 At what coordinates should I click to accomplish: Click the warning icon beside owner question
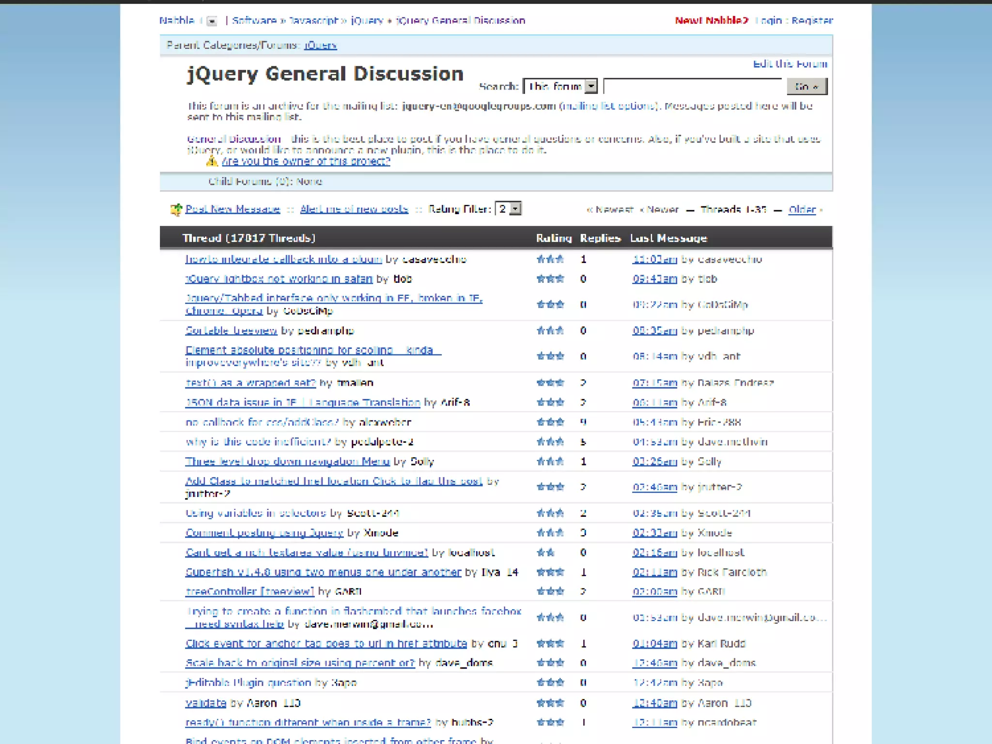(x=212, y=161)
